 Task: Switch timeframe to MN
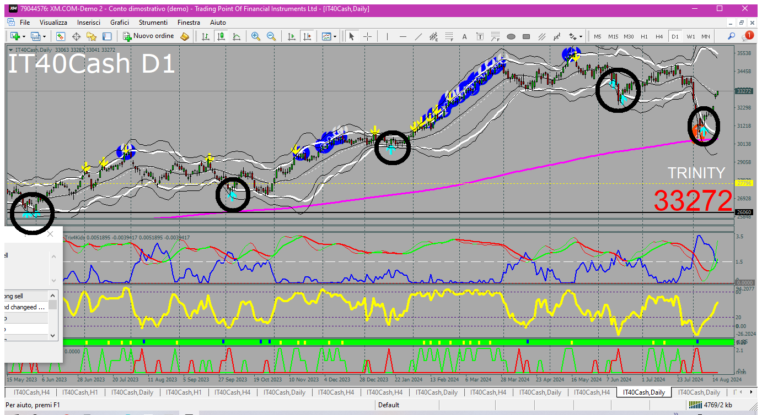(706, 36)
